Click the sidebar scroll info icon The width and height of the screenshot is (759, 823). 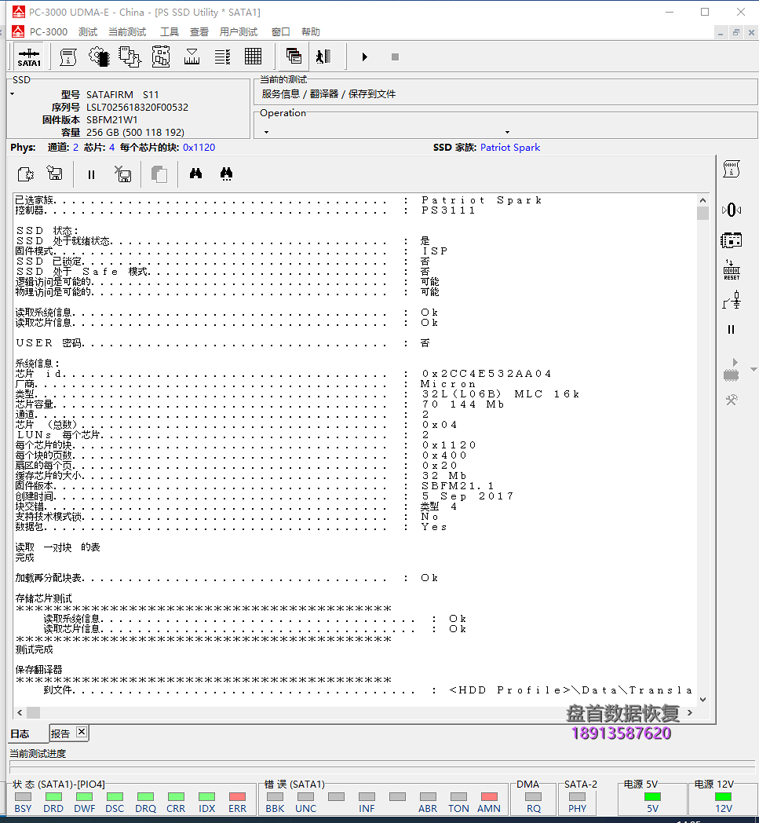click(x=732, y=169)
